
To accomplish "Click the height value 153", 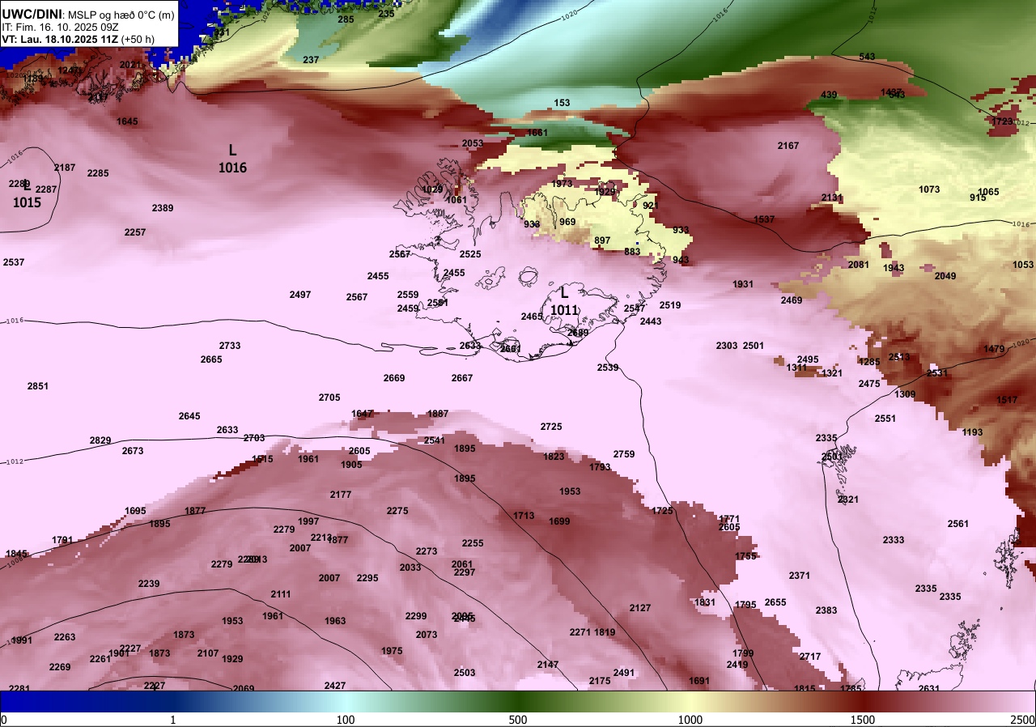I will coord(562,103).
